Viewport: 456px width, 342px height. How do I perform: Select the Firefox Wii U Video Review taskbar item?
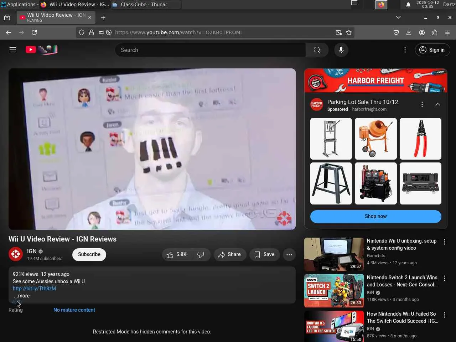(75, 4)
